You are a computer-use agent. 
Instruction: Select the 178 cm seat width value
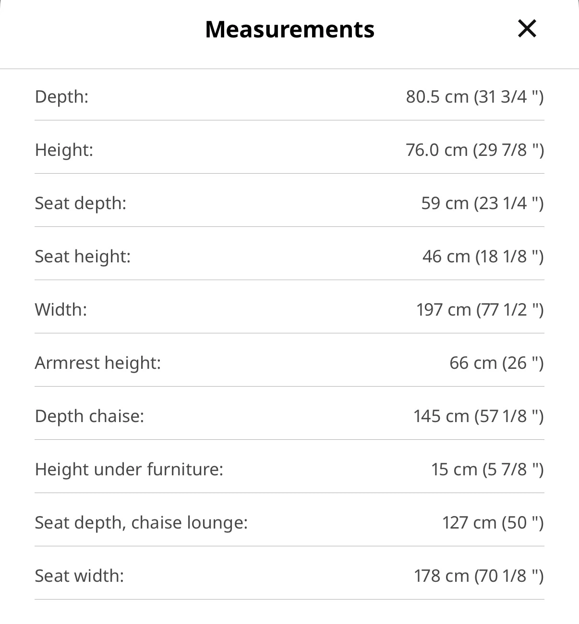tap(479, 576)
